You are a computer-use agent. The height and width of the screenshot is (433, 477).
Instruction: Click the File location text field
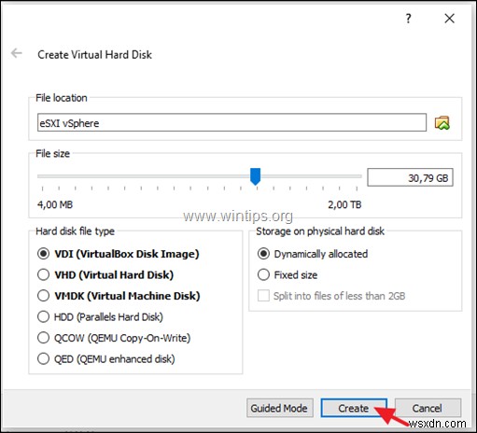coord(231,122)
